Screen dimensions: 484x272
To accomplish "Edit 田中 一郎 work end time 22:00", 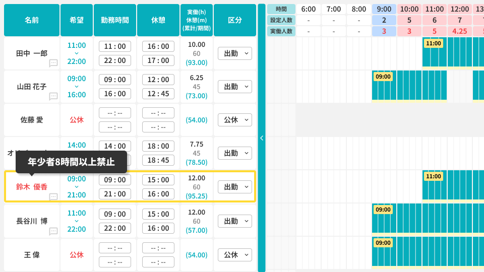I will [115, 60].
